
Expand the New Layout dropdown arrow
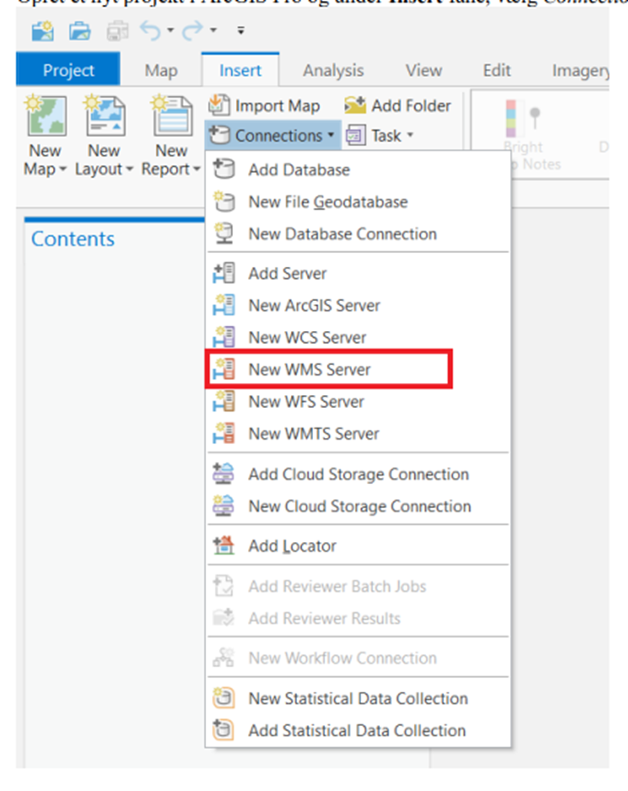(129, 169)
